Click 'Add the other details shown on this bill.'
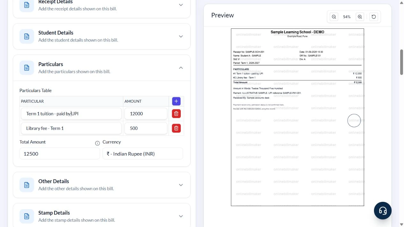404x227 pixels. click(x=76, y=189)
